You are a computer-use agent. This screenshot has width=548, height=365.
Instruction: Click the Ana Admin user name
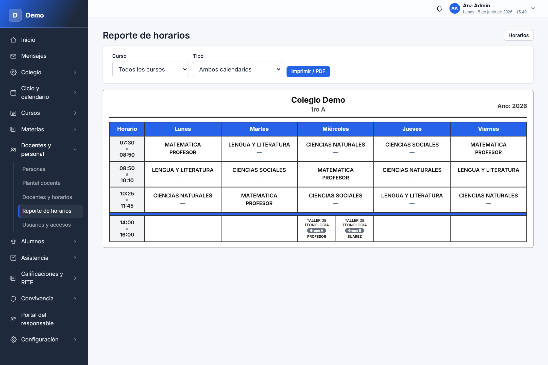point(476,6)
